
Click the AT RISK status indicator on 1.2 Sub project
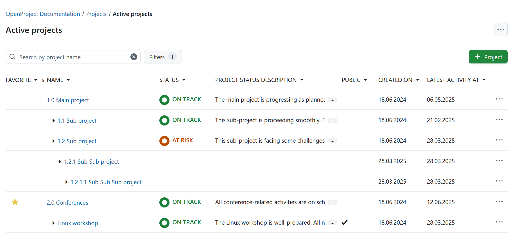pos(164,141)
